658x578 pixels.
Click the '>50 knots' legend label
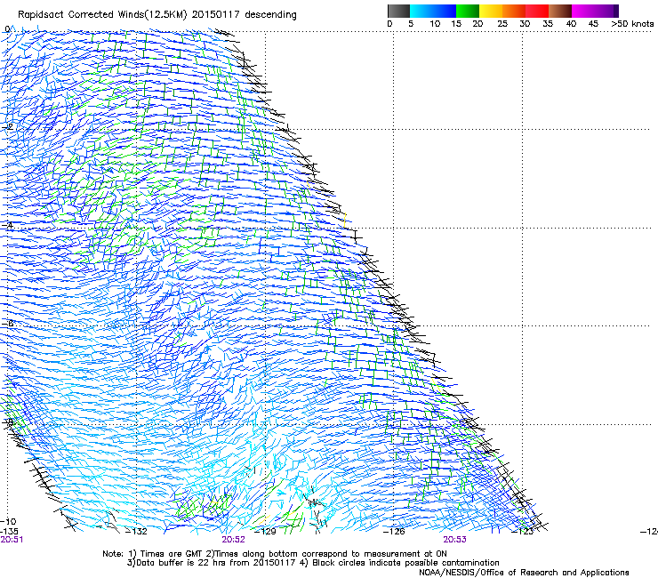pyautogui.click(x=632, y=24)
